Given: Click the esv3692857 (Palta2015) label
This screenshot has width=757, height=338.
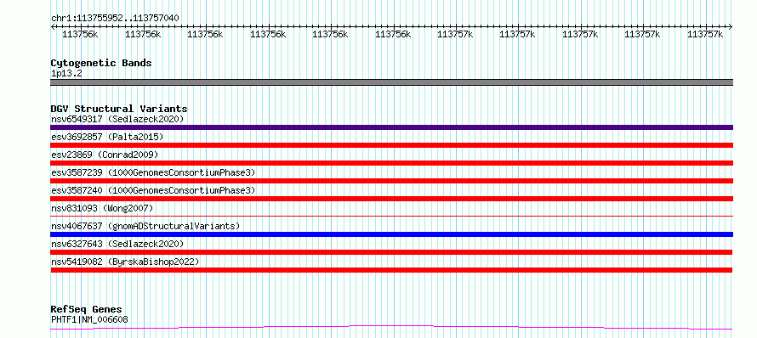Looking at the screenshot, I should click(107, 137).
